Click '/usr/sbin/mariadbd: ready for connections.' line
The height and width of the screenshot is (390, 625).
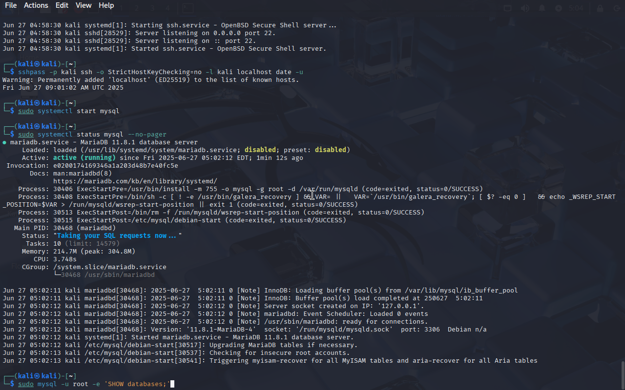pyautogui.click(x=215, y=322)
